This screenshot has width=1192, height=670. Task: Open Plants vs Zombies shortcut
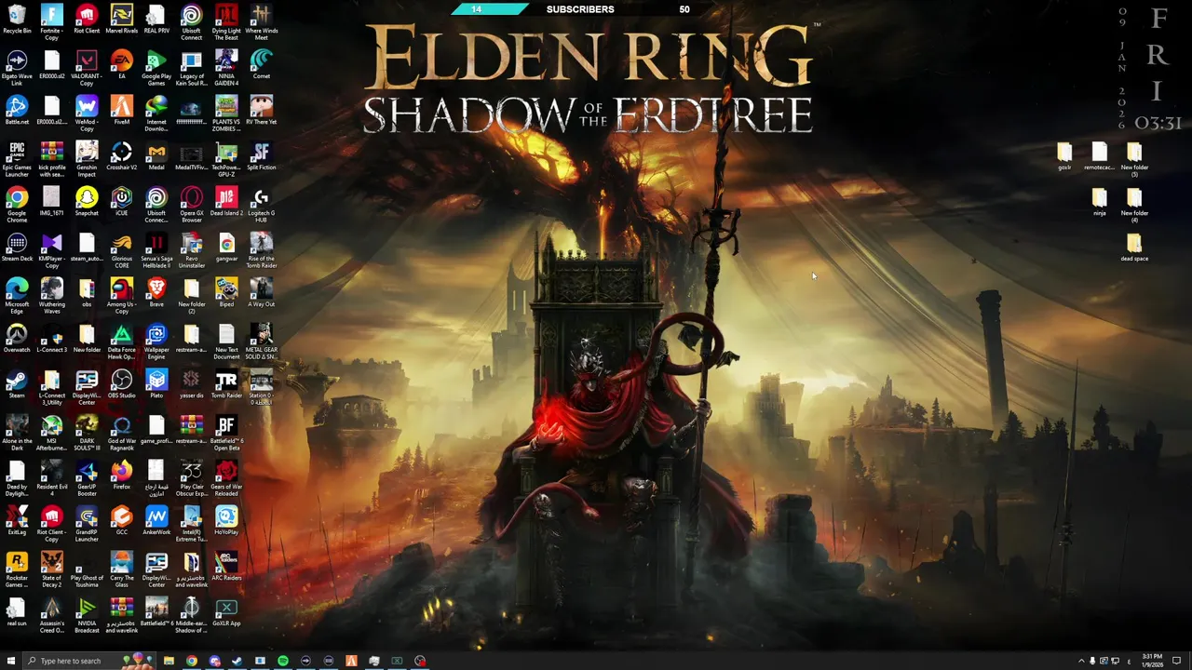pos(226,114)
